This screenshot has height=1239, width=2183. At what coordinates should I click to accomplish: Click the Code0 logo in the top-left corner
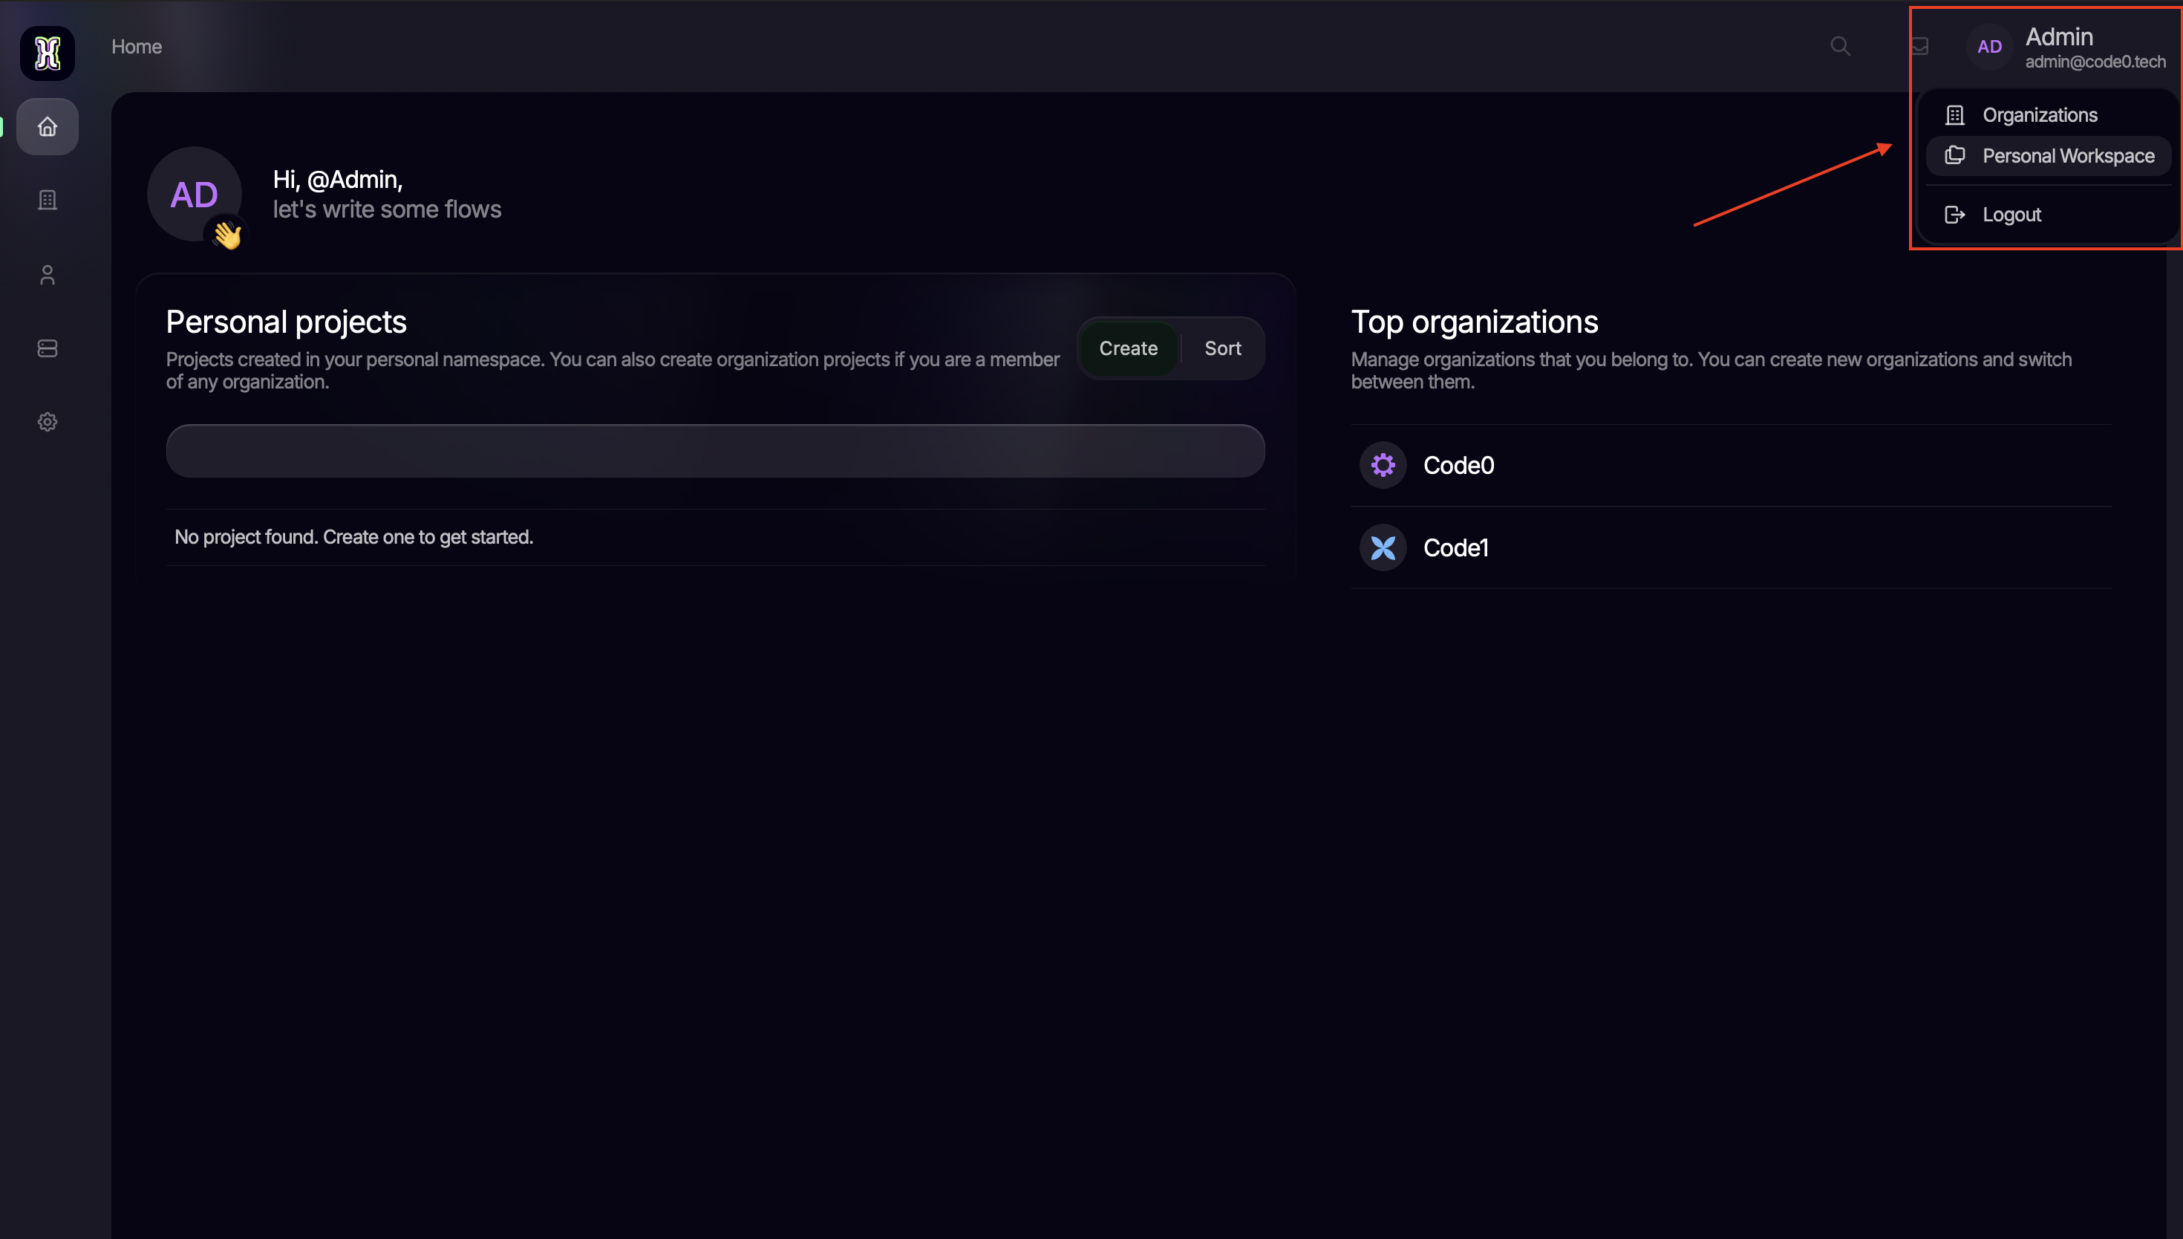coord(47,53)
